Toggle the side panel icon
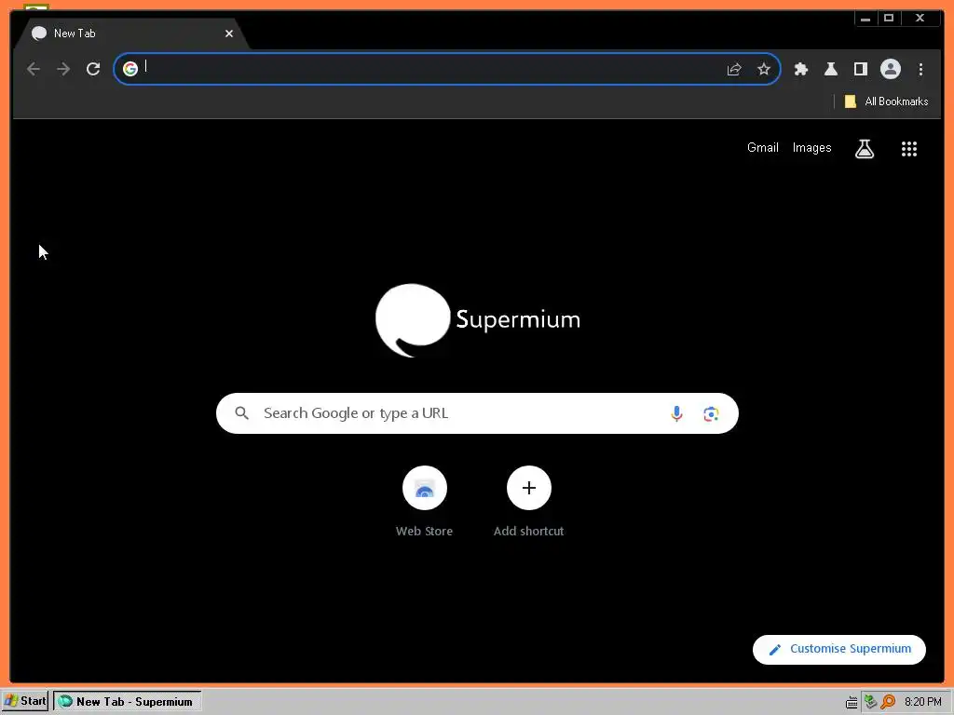This screenshot has height=715, width=954. [x=860, y=69]
